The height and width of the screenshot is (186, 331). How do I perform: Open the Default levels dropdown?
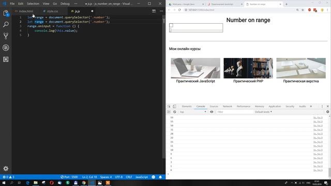tap(263, 112)
